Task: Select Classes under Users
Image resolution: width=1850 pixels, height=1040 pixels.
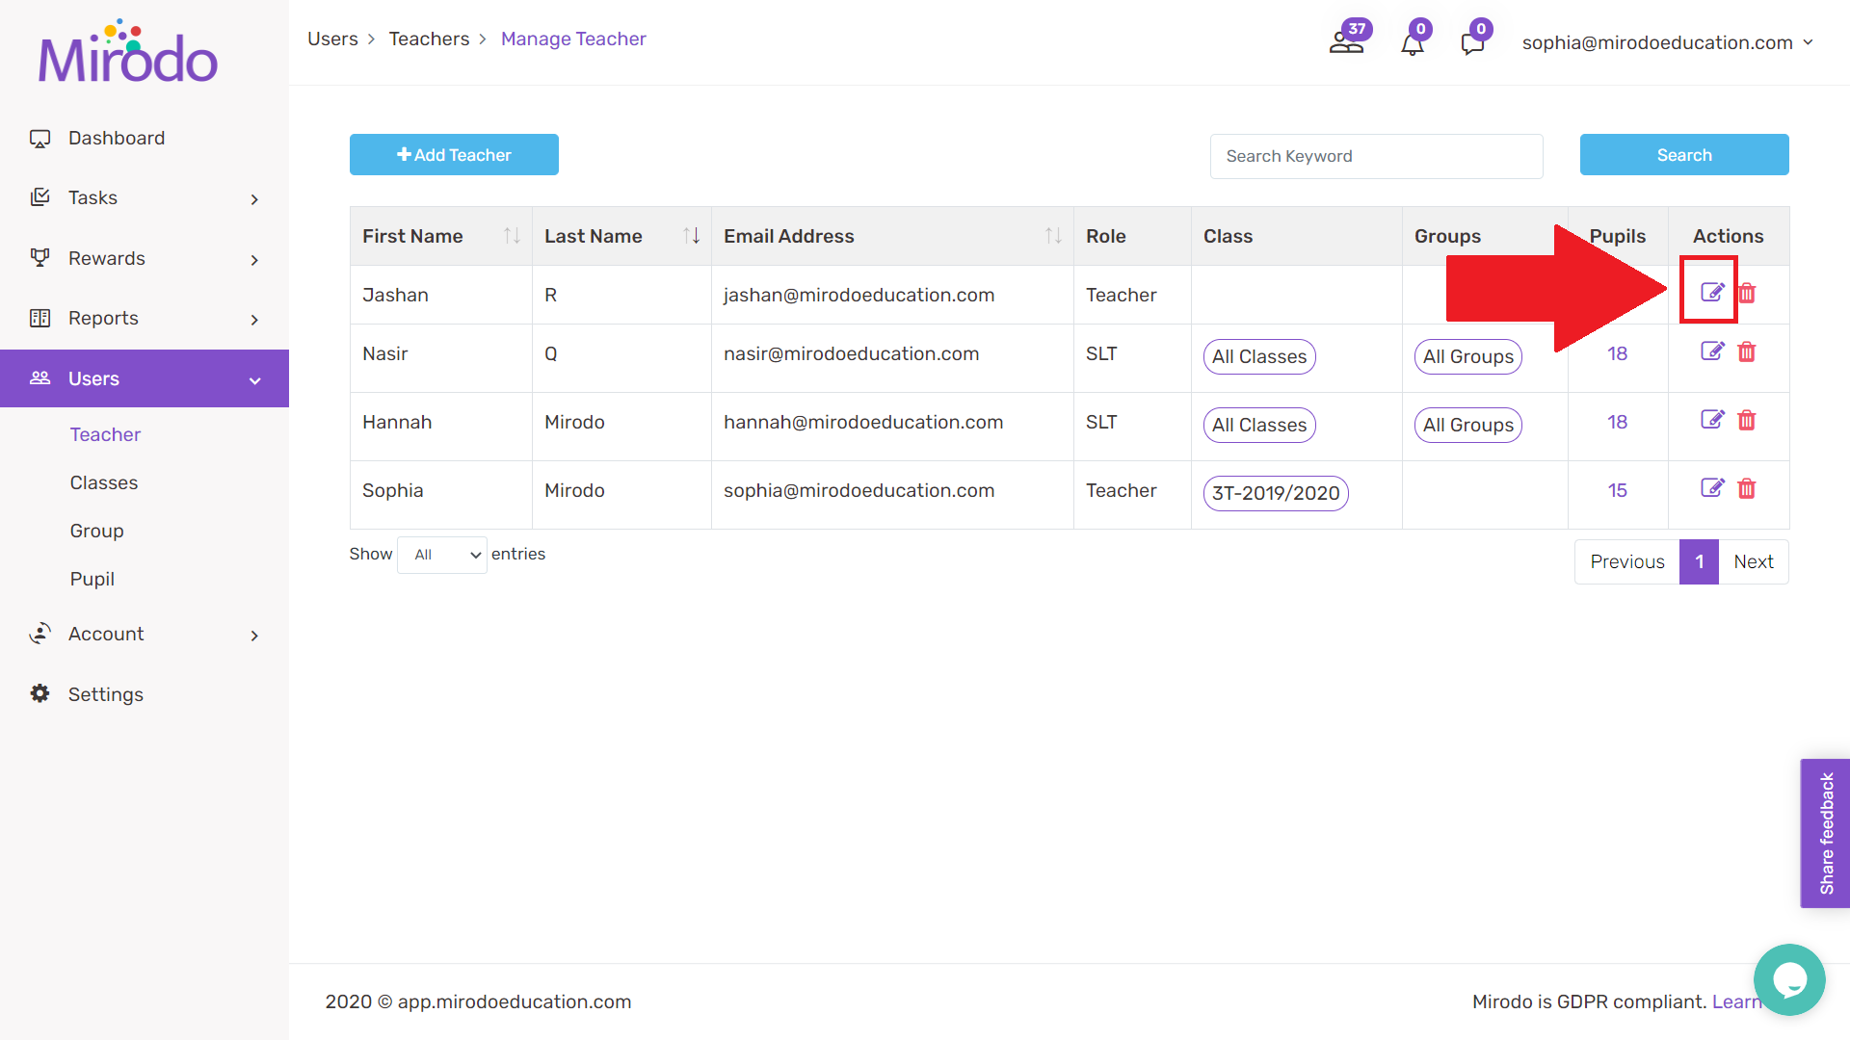Action: (x=104, y=482)
